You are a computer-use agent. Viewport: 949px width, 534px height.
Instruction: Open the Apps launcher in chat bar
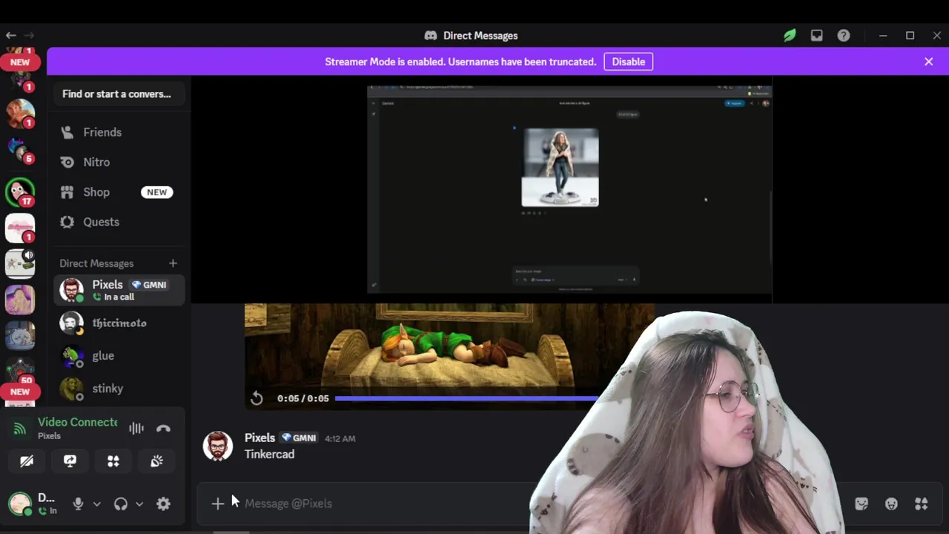(922, 504)
